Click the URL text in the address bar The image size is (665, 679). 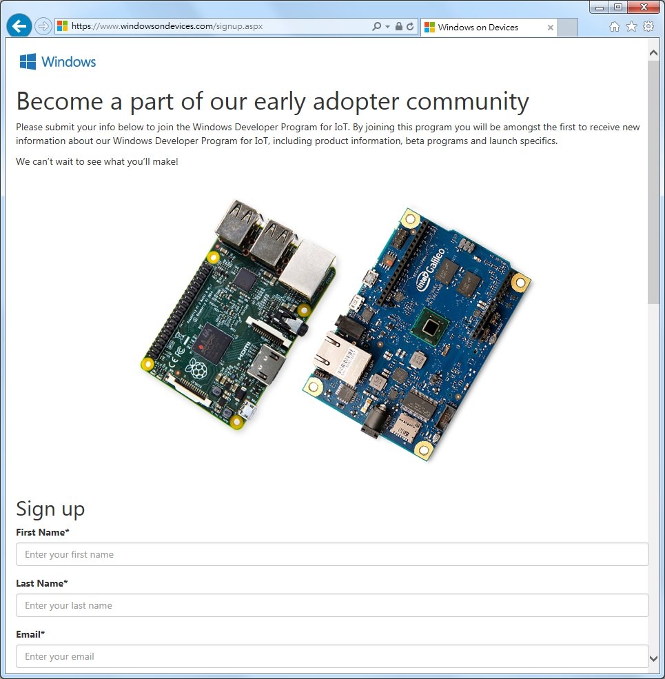tap(167, 26)
